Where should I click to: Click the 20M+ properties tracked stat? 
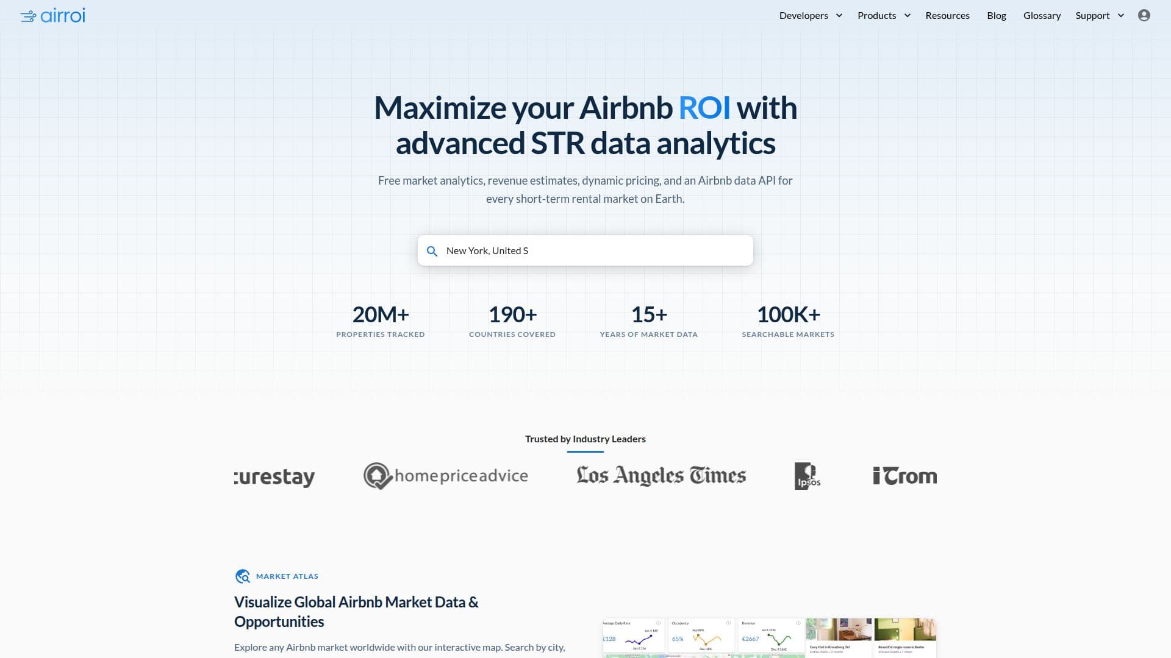tap(381, 321)
